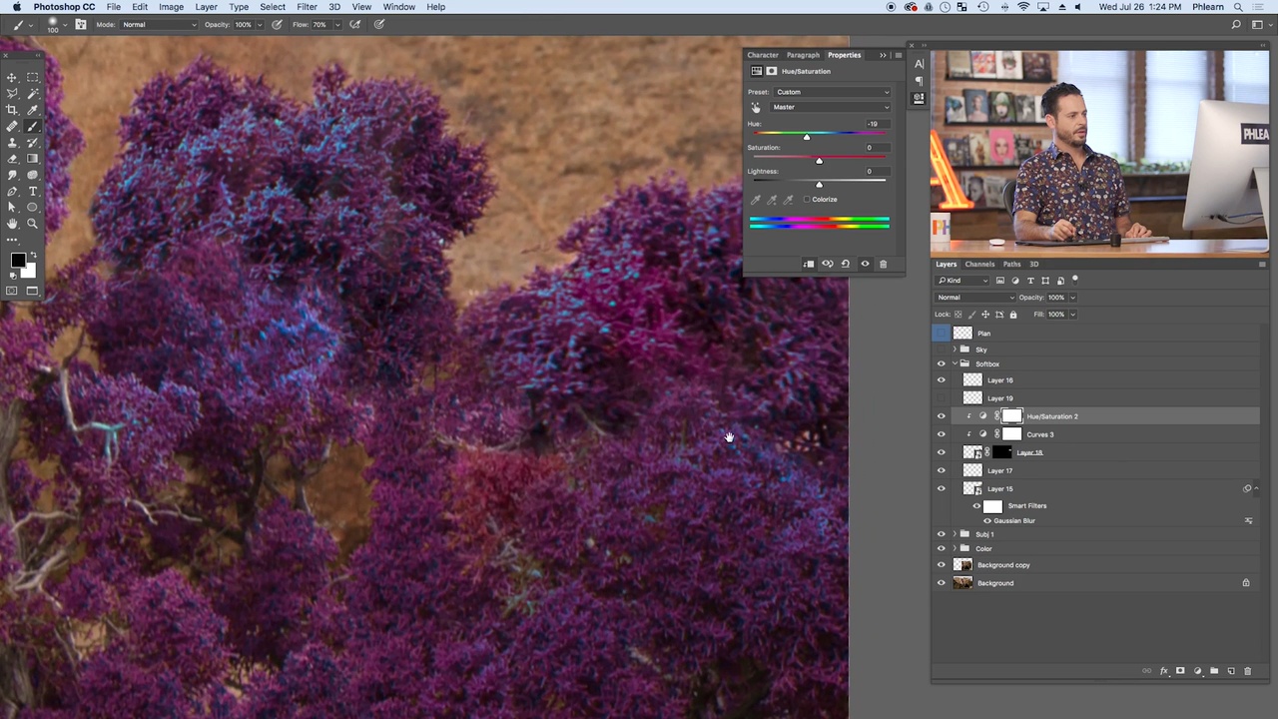
Task: Adjust the Hue slider handle
Action: (807, 137)
